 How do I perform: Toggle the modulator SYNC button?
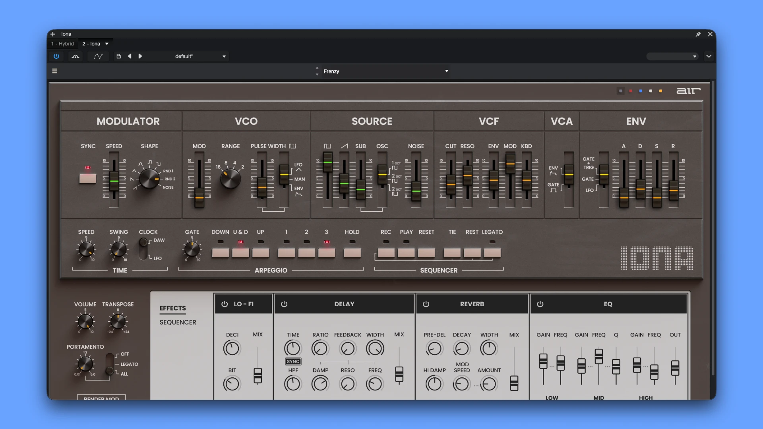click(88, 178)
